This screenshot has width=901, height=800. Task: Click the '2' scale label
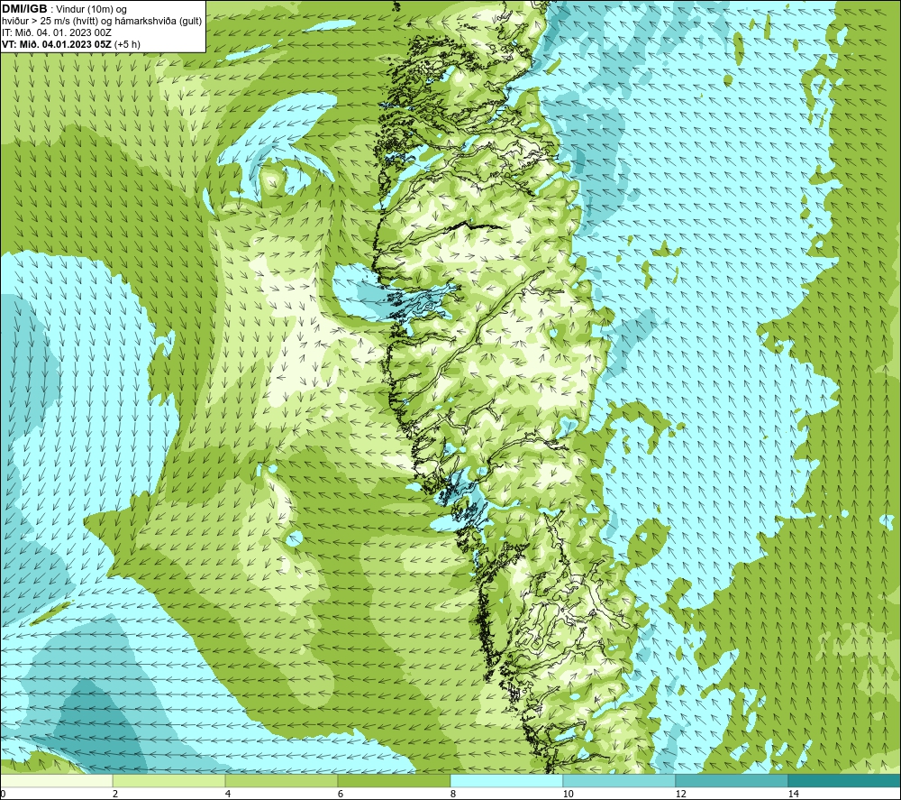coord(115,794)
